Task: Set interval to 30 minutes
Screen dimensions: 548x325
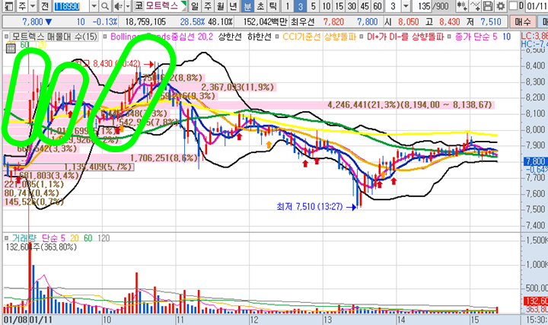Action: [x=352, y=6]
